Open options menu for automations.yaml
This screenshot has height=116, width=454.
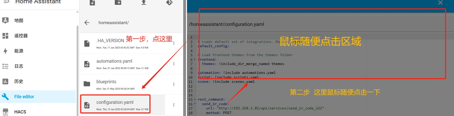[174, 64]
